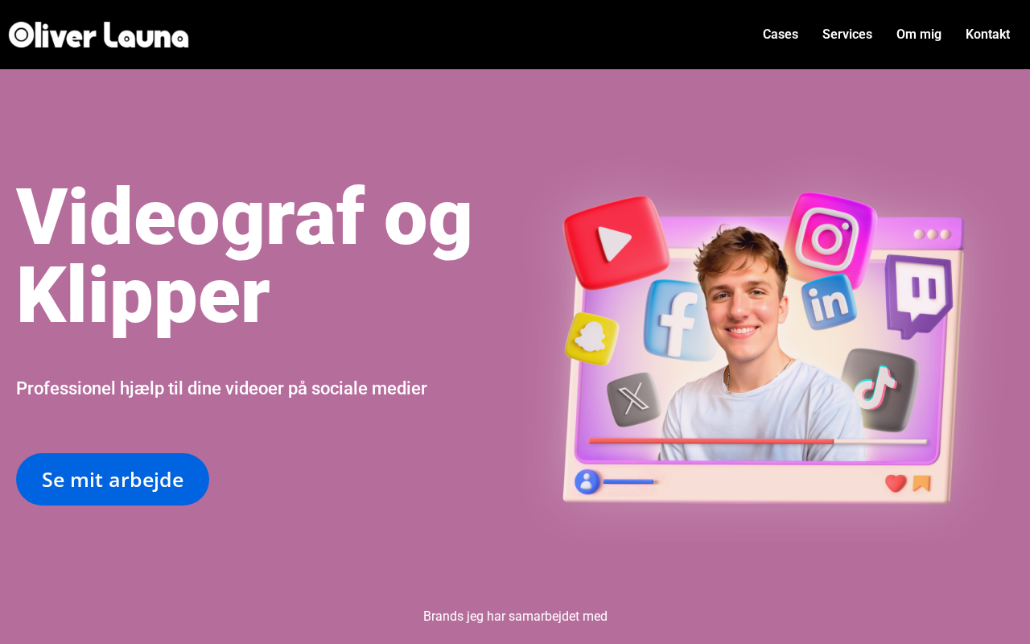The image size is (1030, 644).
Task: Click the red video progress bar
Action: coord(711,441)
